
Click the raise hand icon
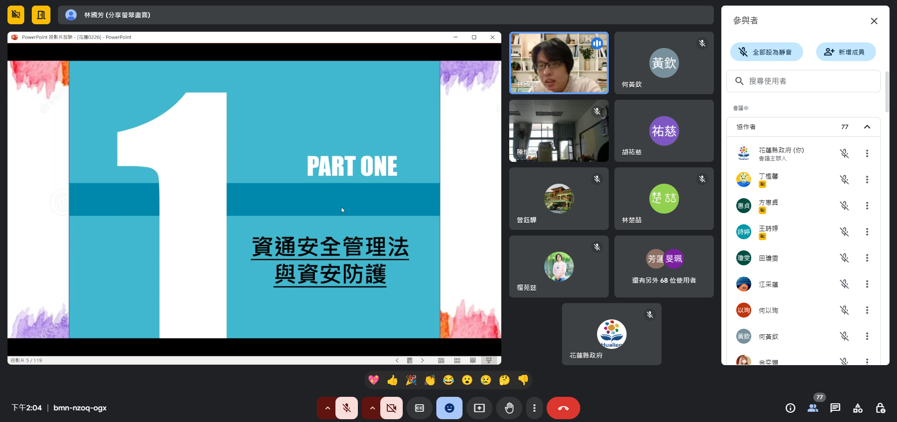(509, 408)
